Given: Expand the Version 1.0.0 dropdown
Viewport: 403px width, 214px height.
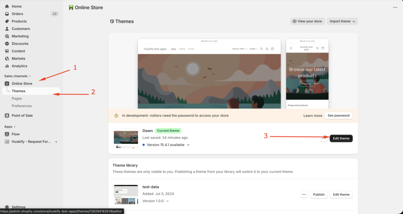Looking at the screenshot, I should [168, 201].
